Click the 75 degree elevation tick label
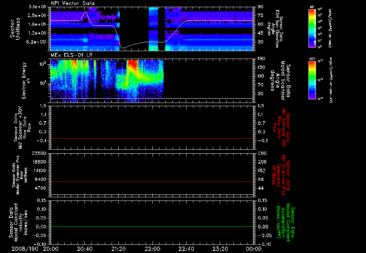The image size is (366, 253). pos(260,15)
